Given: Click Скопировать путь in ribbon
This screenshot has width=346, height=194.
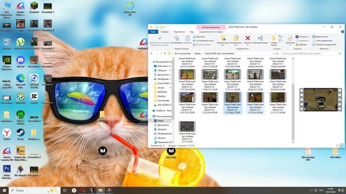Looking at the screenshot, I should (203, 41).
